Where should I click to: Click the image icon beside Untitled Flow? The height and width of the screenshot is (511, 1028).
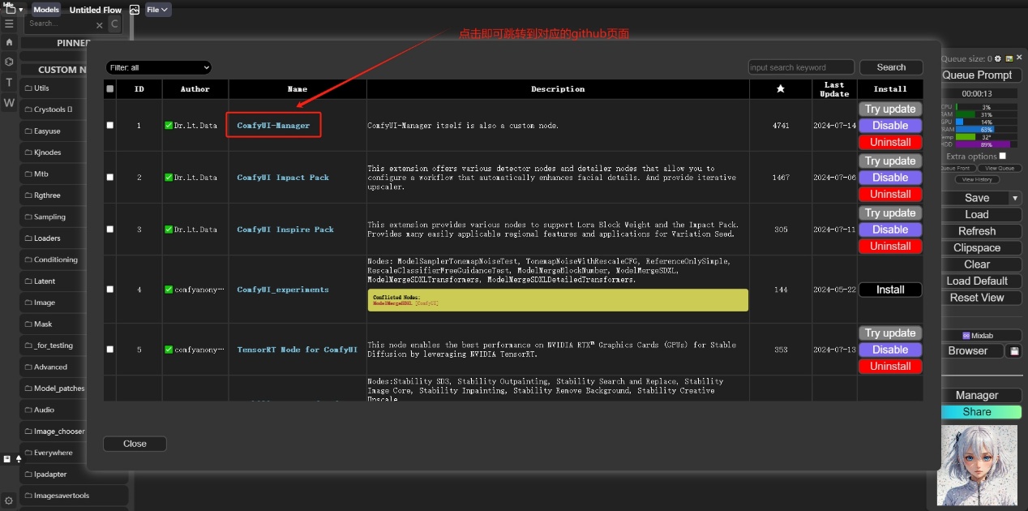tap(135, 10)
